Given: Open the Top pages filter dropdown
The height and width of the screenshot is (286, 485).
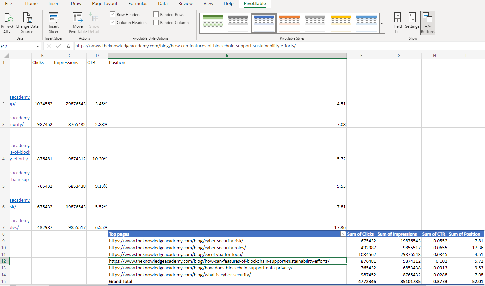Looking at the screenshot, I should (x=343, y=234).
